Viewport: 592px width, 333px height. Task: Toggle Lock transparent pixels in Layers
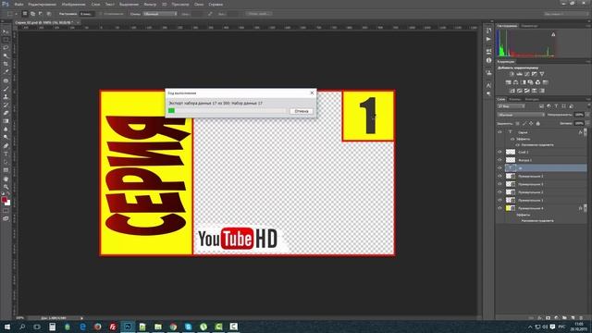coord(517,123)
